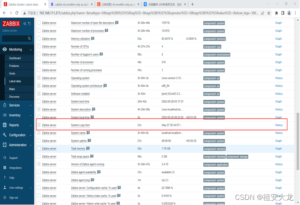The height and width of the screenshot is (205, 300).
Task: Click the User settings person icon
Action: click(x=5, y=187)
